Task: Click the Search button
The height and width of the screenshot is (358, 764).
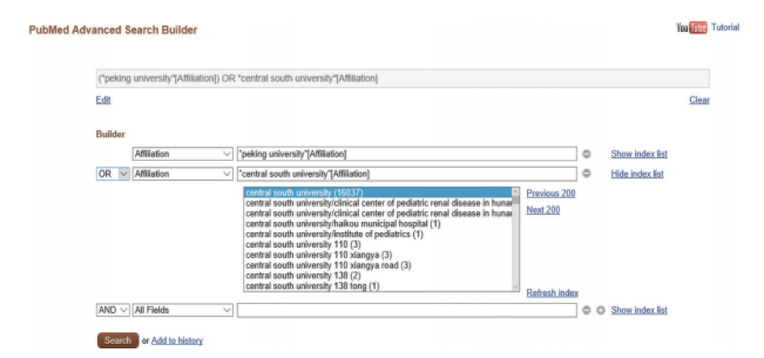Action: point(118,340)
